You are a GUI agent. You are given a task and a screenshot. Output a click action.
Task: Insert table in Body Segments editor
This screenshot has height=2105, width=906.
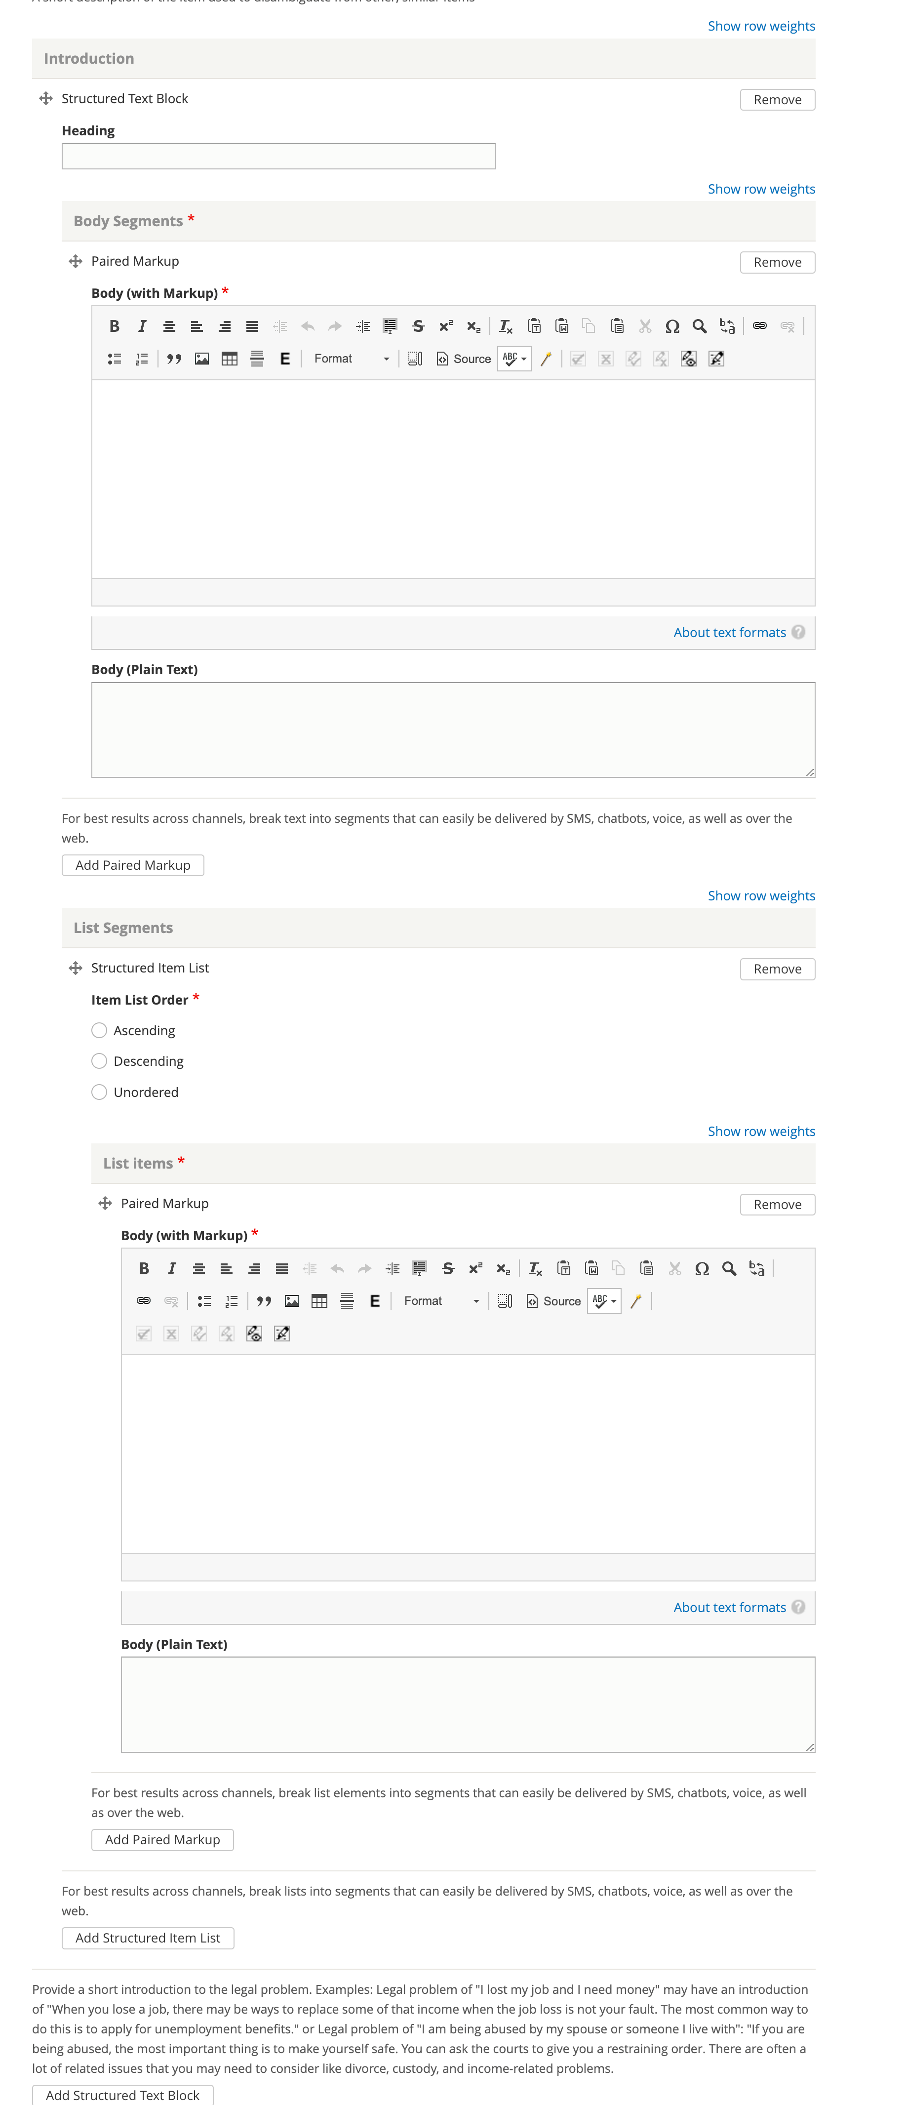[230, 359]
